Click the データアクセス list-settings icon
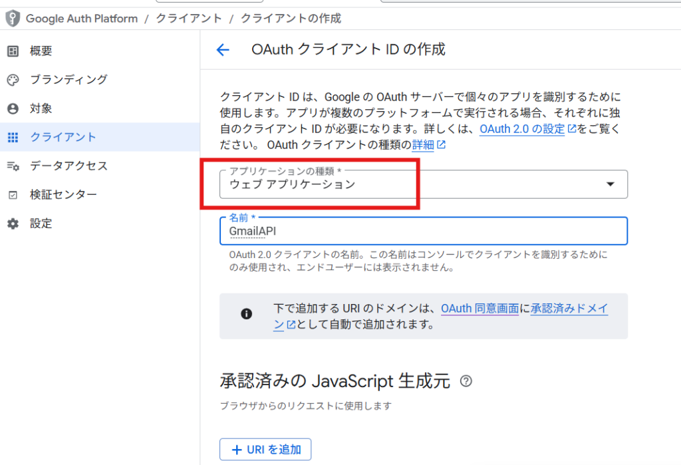Viewport: 681px width, 465px height. point(13,166)
